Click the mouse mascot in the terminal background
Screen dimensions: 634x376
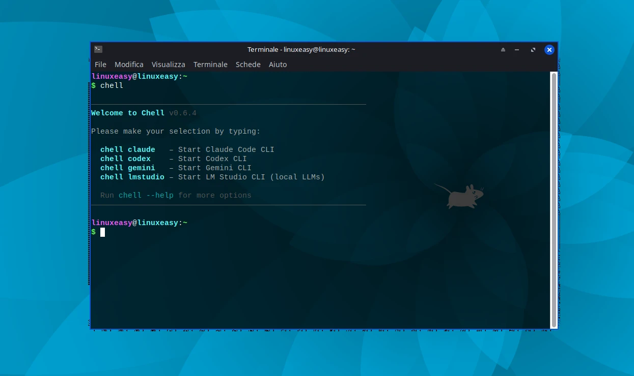(x=460, y=196)
